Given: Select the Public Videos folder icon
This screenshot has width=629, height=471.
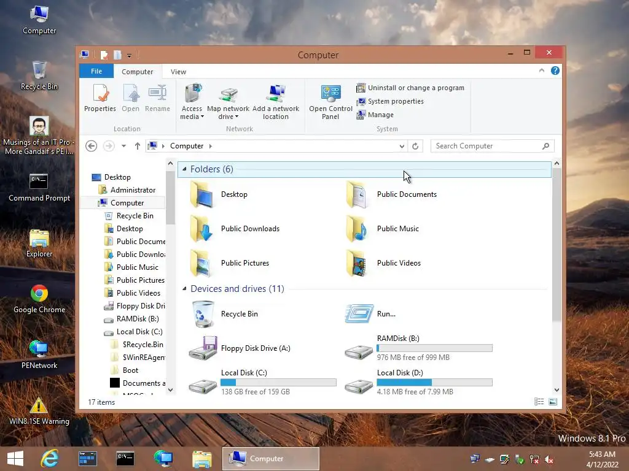Looking at the screenshot, I should [x=357, y=263].
